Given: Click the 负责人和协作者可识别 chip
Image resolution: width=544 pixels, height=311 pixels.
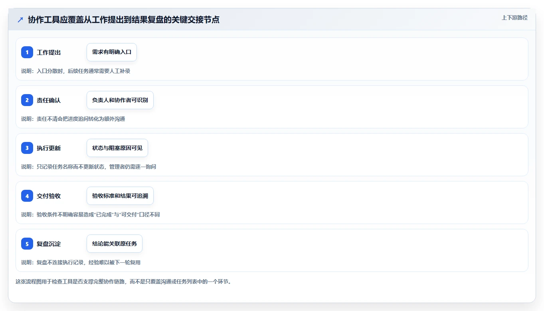Looking at the screenshot, I should 120,100.
